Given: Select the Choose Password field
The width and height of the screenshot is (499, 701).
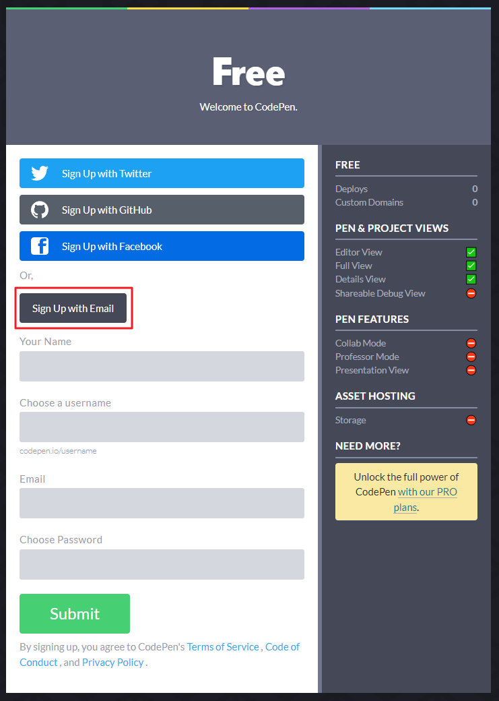Looking at the screenshot, I should click(x=162, y=564).
